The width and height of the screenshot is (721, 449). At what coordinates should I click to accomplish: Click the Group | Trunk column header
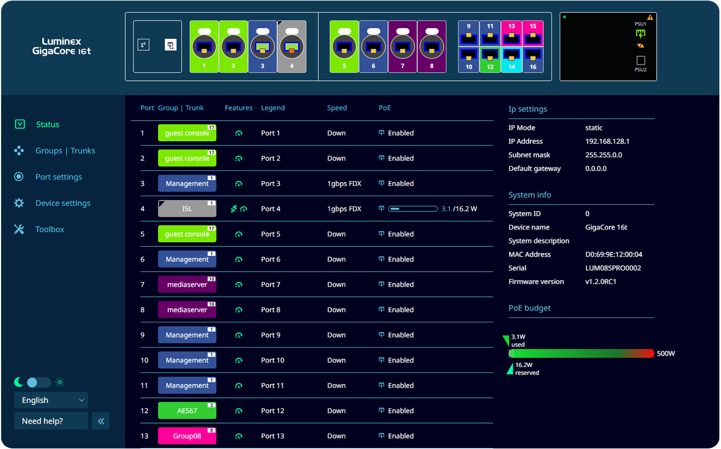(181, 108)
